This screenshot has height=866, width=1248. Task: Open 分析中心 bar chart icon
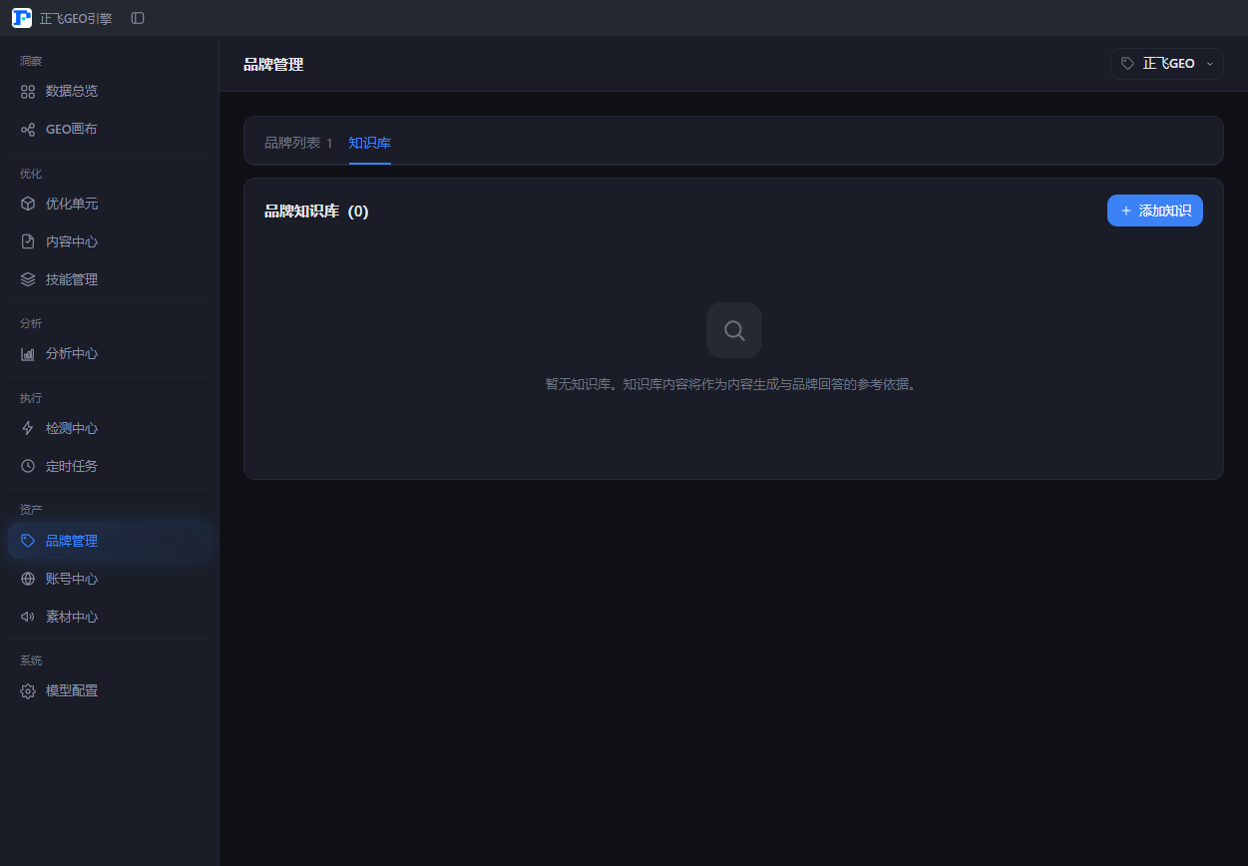(28, 353)
